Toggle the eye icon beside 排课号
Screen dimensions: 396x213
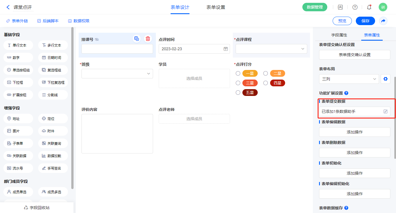tap(97, 39)
